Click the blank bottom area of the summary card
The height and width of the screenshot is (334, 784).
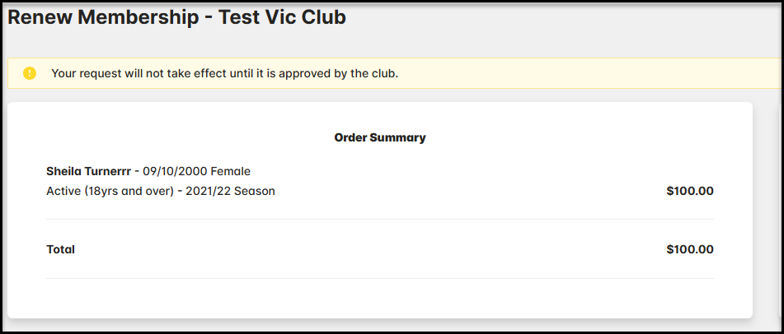[x=379, y=299]
